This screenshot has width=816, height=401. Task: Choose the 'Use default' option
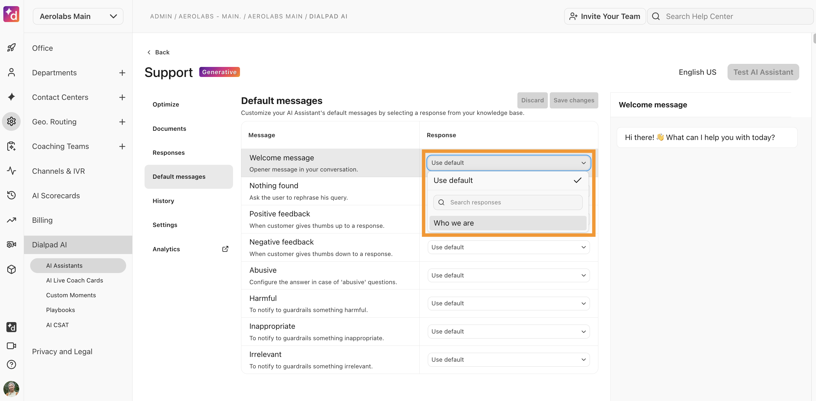pos(508,180)
